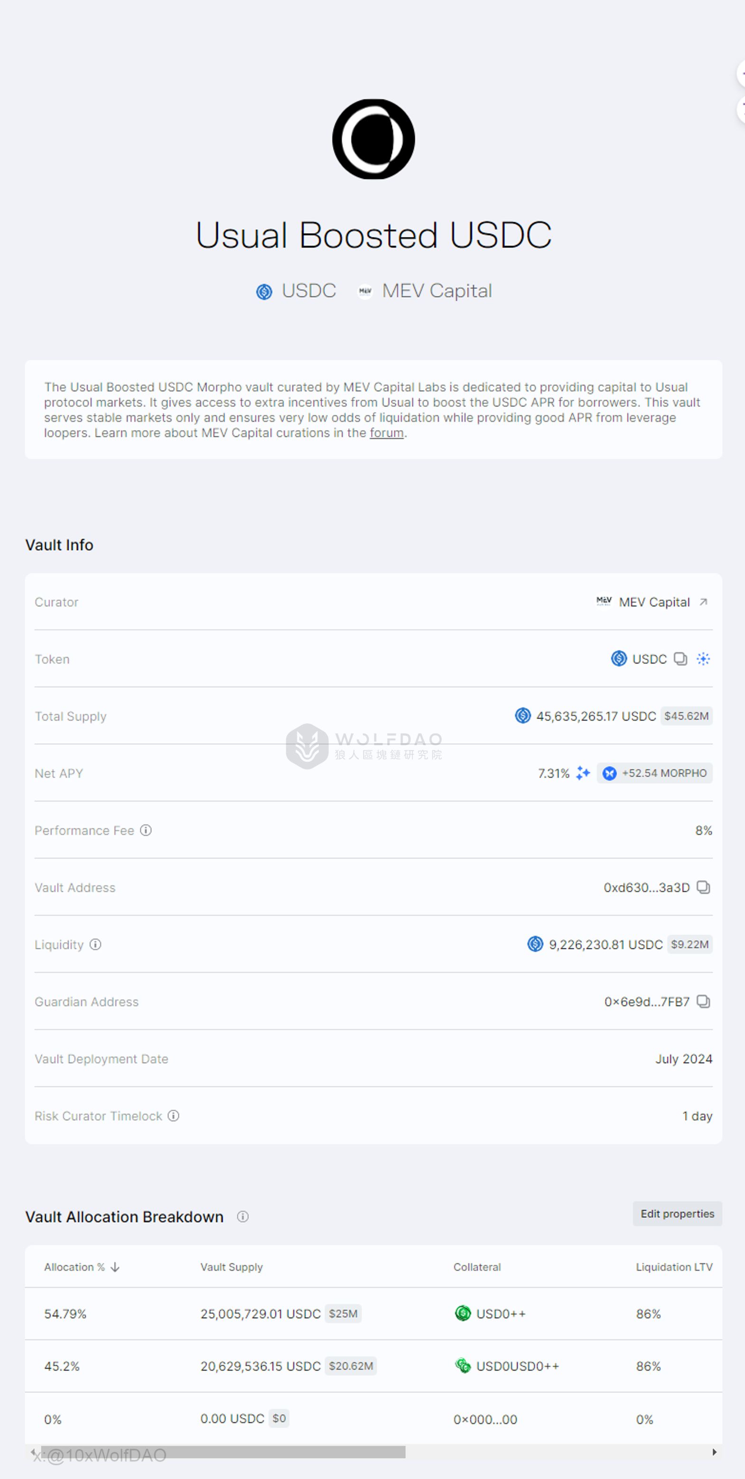Open the Liquidity info tooltip
The width and height of the screenshot is (745, 1479).
pos(96,945)
